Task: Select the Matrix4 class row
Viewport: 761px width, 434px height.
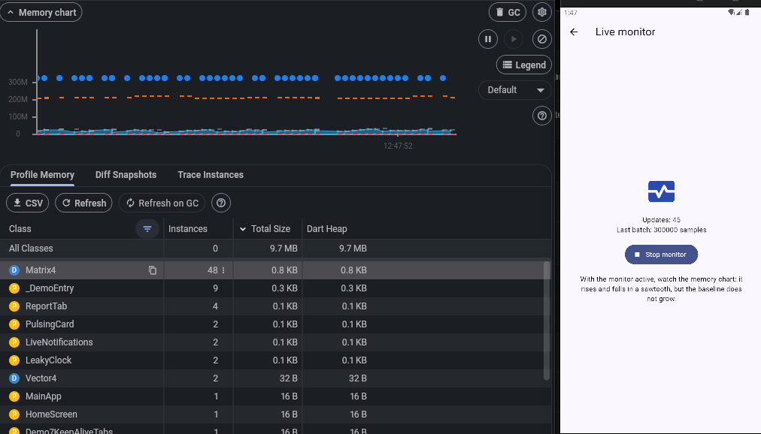Action: click(x=271, y=270)
